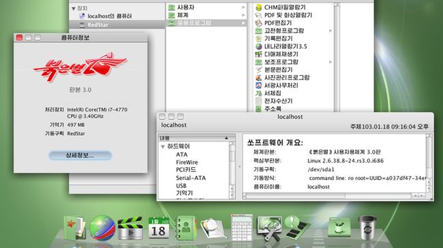
Task: Close the 콤퓨터정보 window
Action: pos(19,37)
